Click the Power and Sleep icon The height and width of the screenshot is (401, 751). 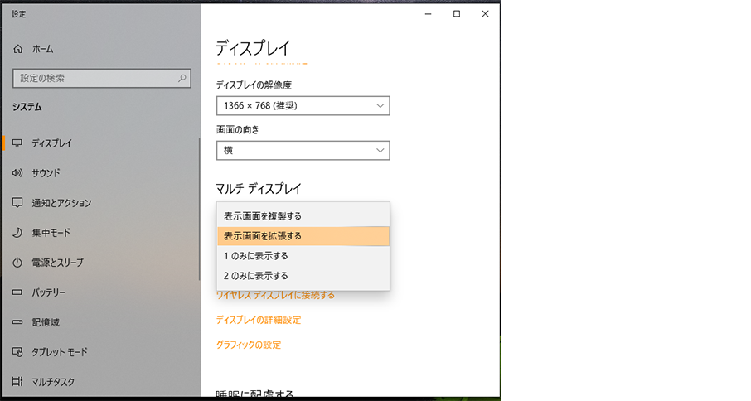[17, 263]
